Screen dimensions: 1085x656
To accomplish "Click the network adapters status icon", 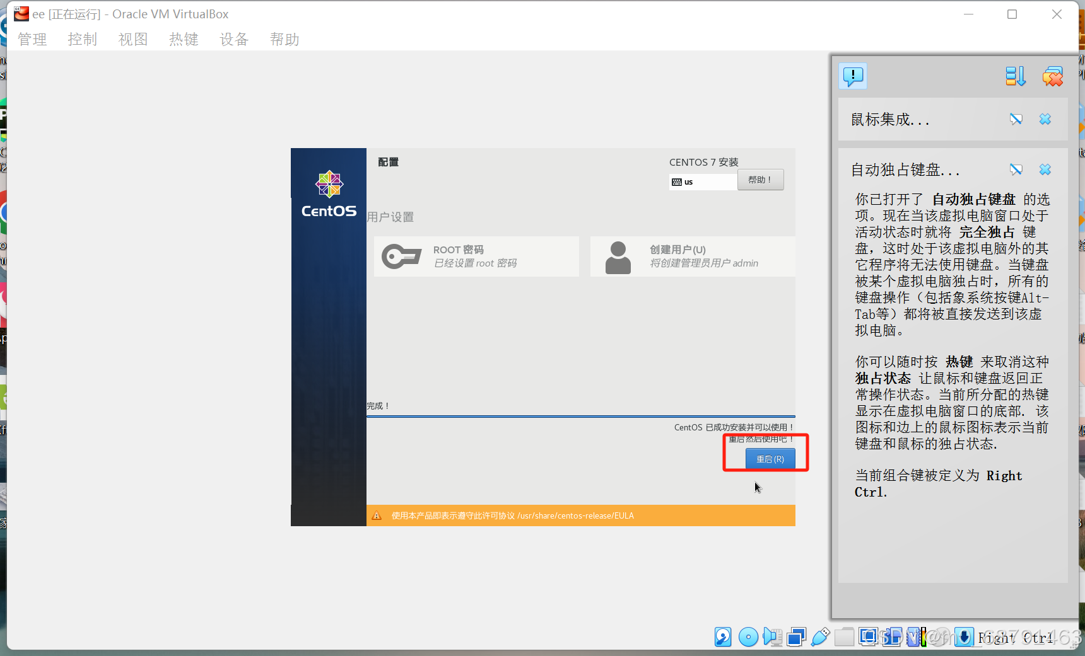I will click(x=796, y=637).
